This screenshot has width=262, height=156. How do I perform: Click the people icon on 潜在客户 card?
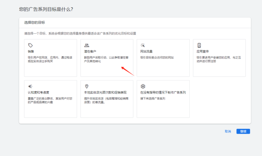[86, 45]
